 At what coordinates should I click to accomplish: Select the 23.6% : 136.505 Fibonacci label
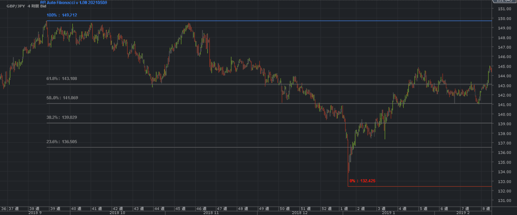(62, 141)
